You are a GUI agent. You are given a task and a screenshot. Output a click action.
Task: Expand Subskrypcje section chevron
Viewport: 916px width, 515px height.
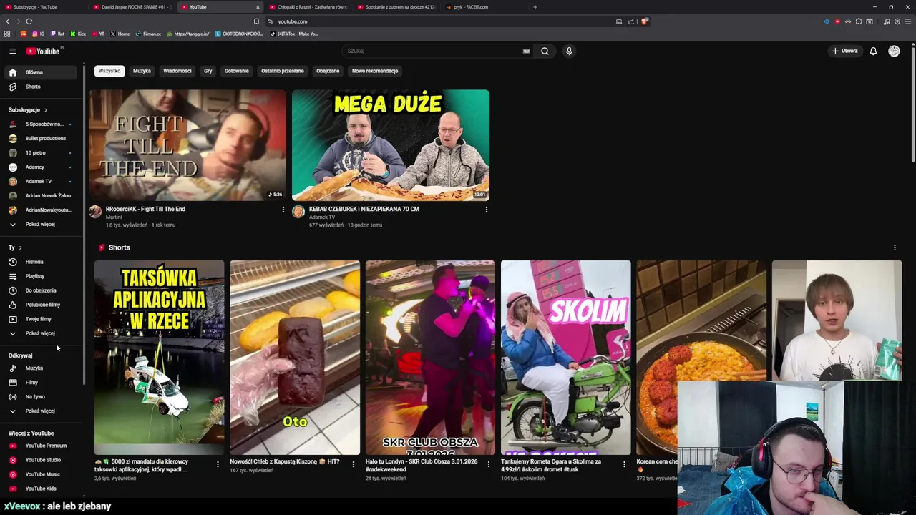tap(45, 110)
